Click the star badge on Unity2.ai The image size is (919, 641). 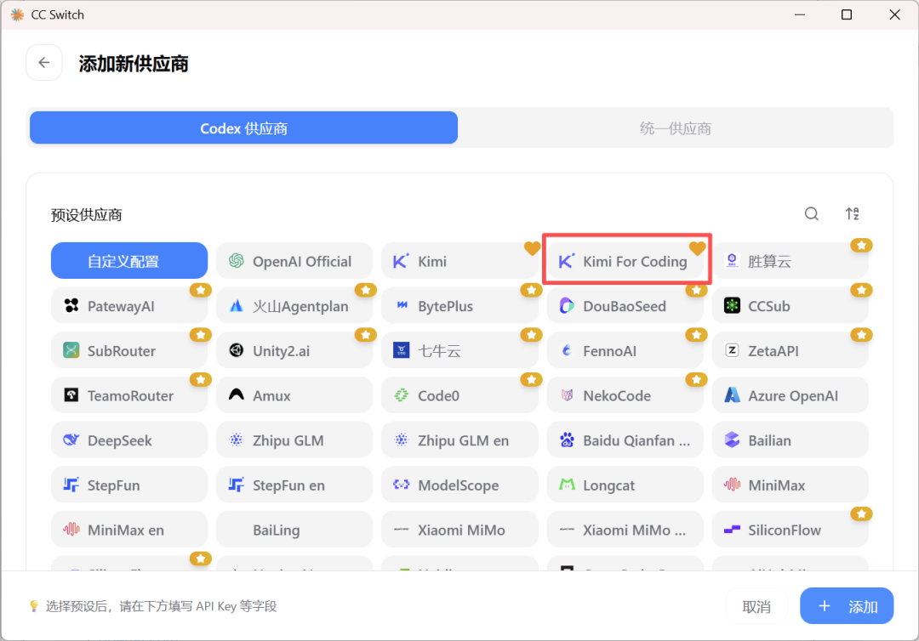(x=366, y=335)
